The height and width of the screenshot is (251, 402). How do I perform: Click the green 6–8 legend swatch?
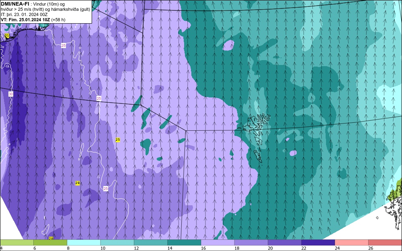[50, 242]
